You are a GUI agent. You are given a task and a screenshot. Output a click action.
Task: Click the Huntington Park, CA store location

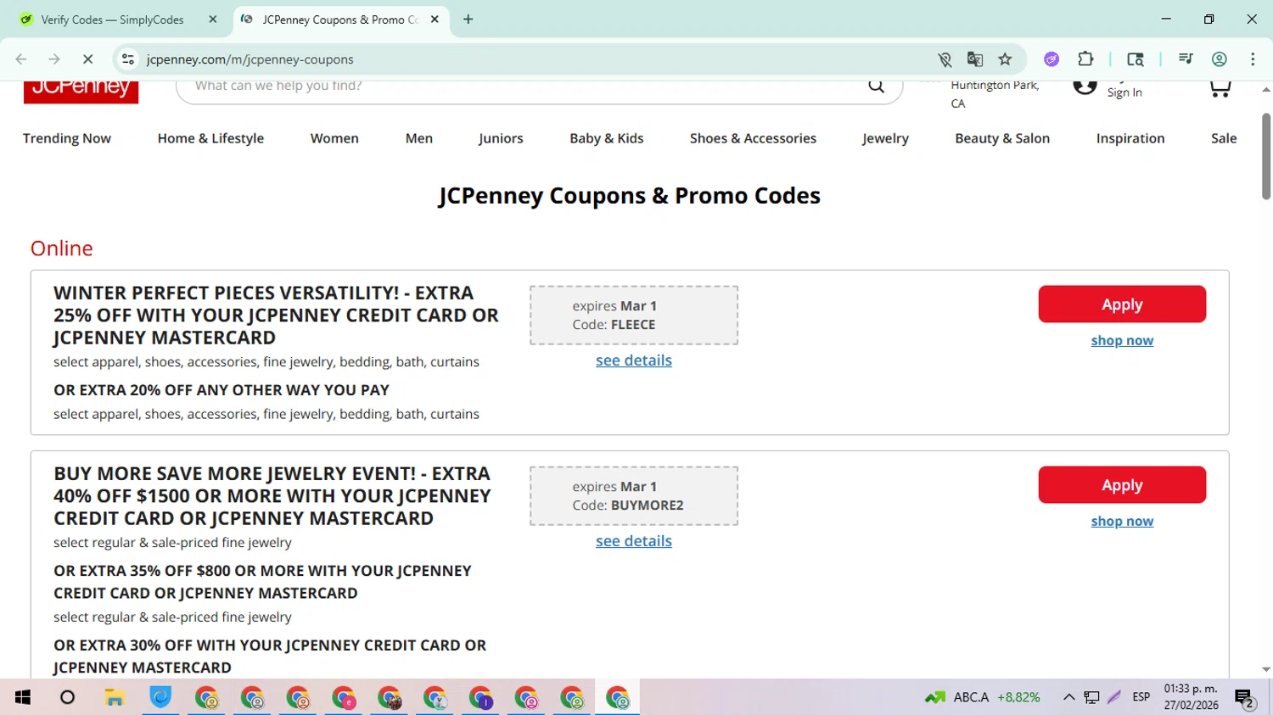coord(995,94)
